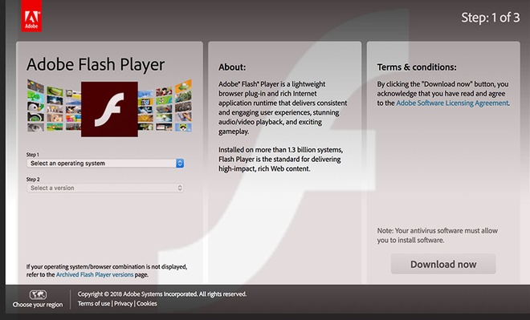Click the eye thumbnail at bottom-left of collage
The width and height of the screenshot is (530, 320).
click(x=35, y=127)
